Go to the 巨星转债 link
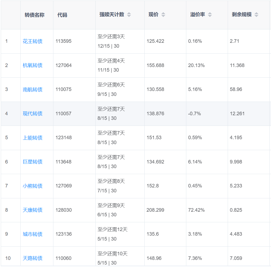This screenshot has width=271, height=267. click(x=33, y=162)
